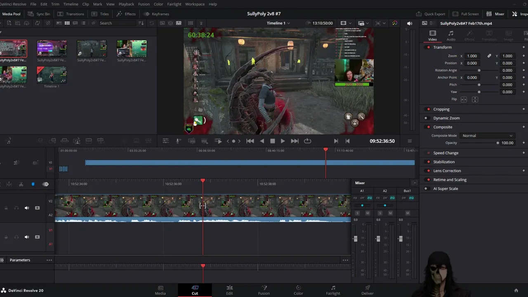This screenshot has height=297, width=528.
Task: Click the Rotation Angle slider
Action: [479, 71]
